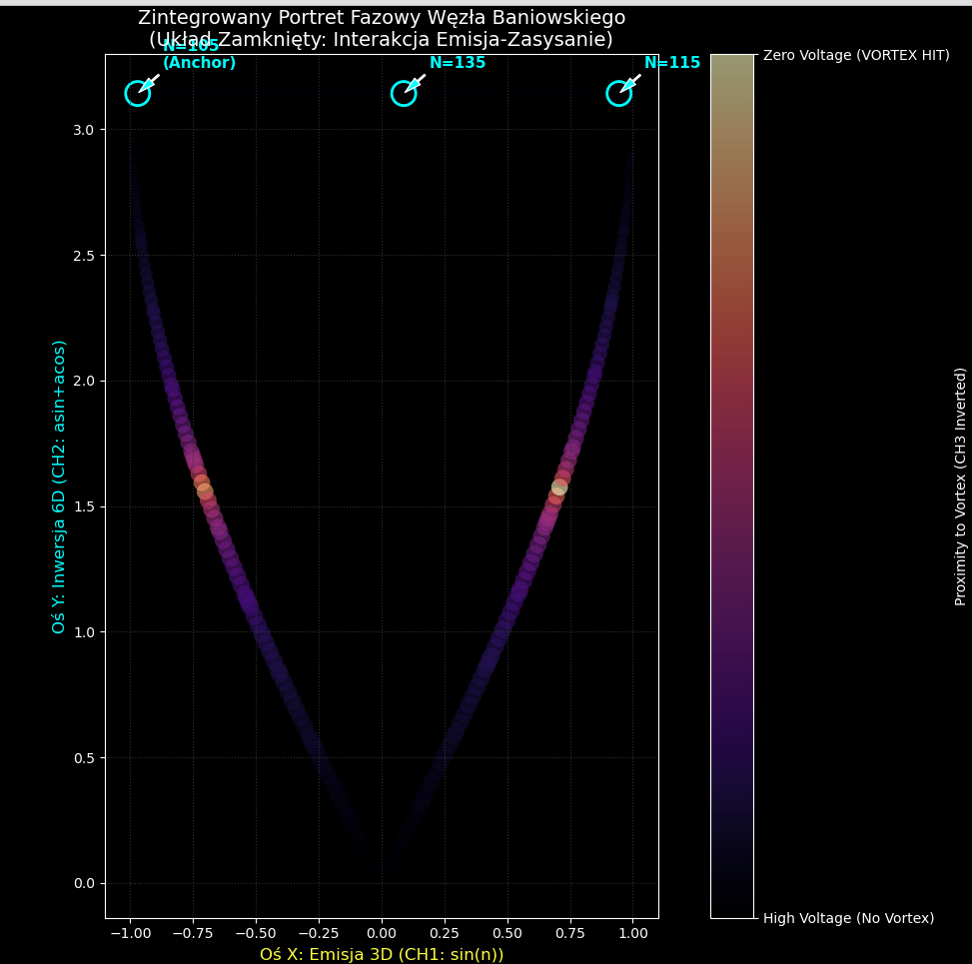Click the y-axis label "Oś Y: Inwersja 6D"
This screenshot has height=964, width=972.
60,486
